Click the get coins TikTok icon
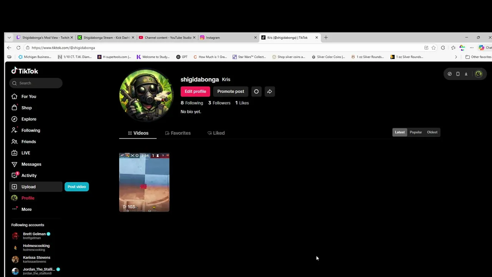492x277 pixels. (x=450, y=74)
